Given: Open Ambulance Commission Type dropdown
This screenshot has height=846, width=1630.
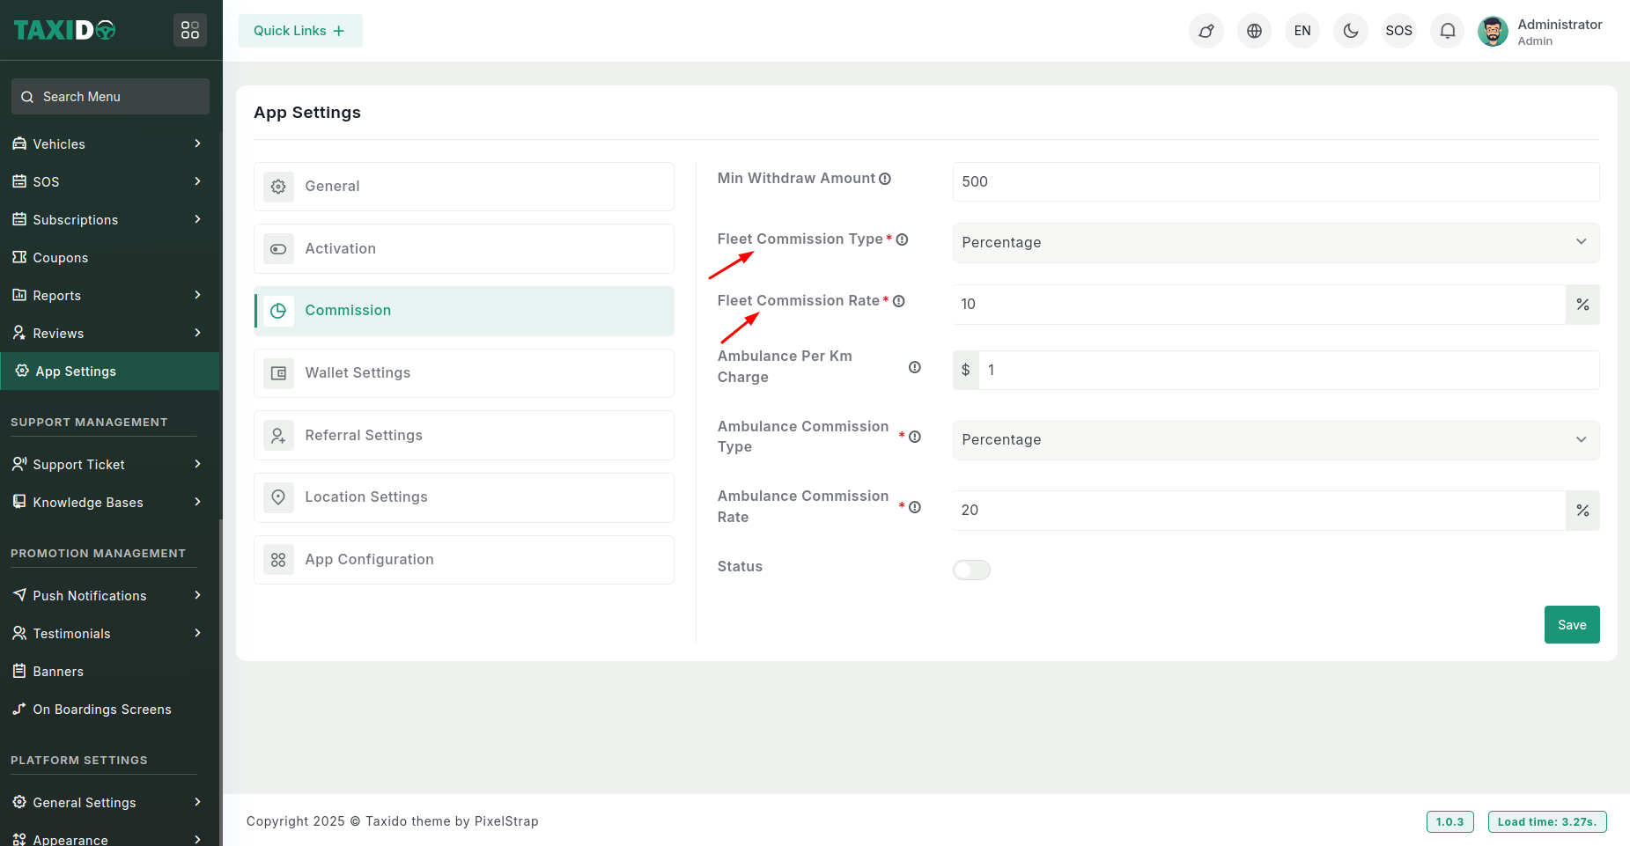Looking at the screenshot, I should pos(1275,440).
